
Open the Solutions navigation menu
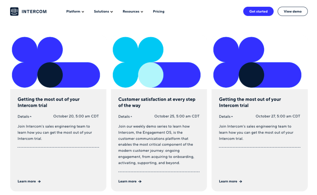[102, 12]
